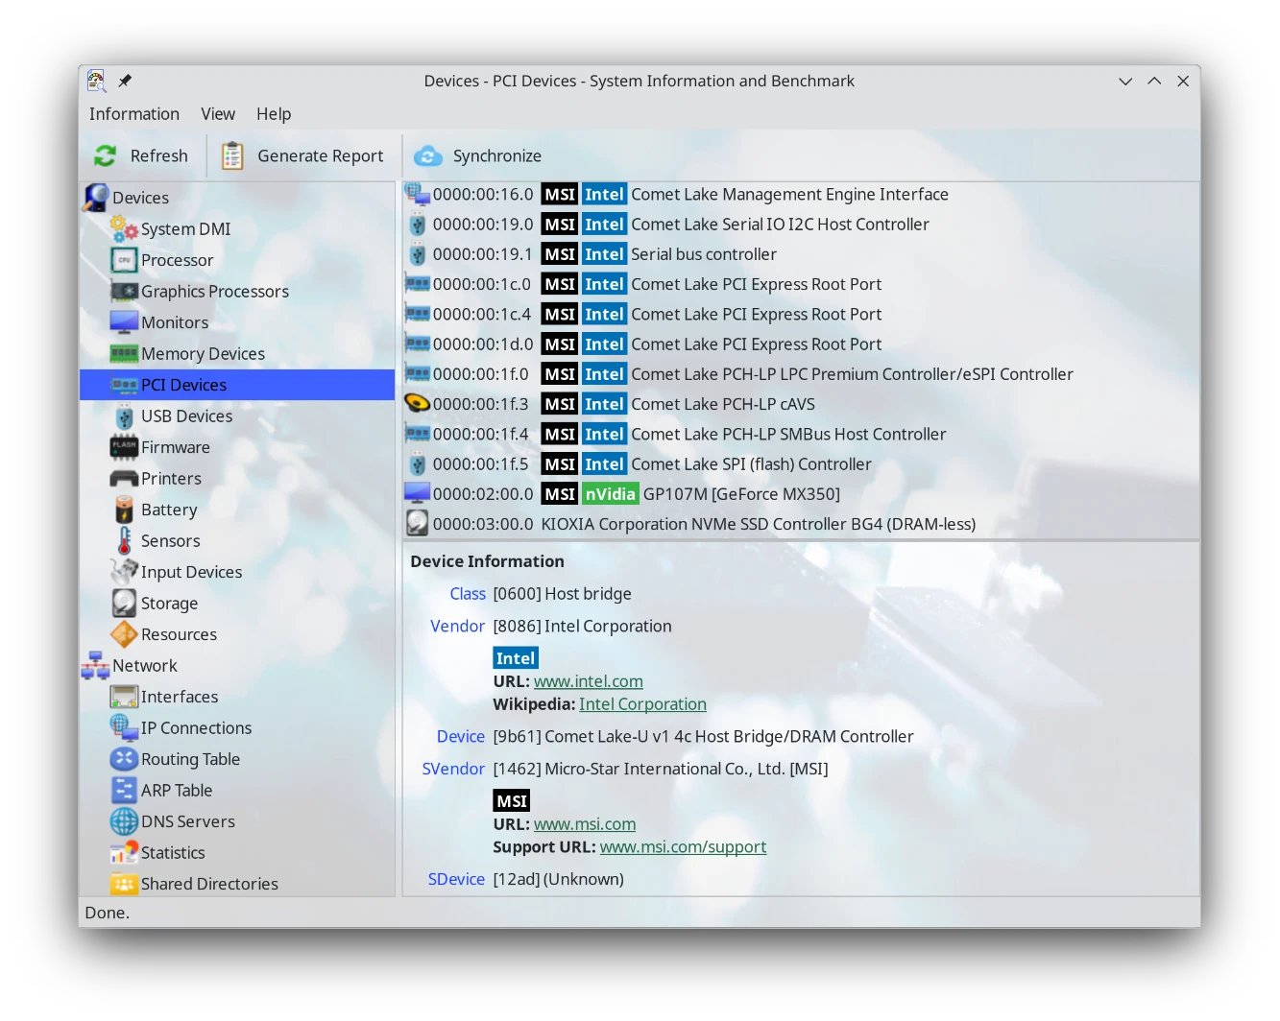This screenshot has height=1021, width=1280.
Task: Select the GeForce MX350 PCI device row
Action: pyautogui.click(x=740, y=494)
